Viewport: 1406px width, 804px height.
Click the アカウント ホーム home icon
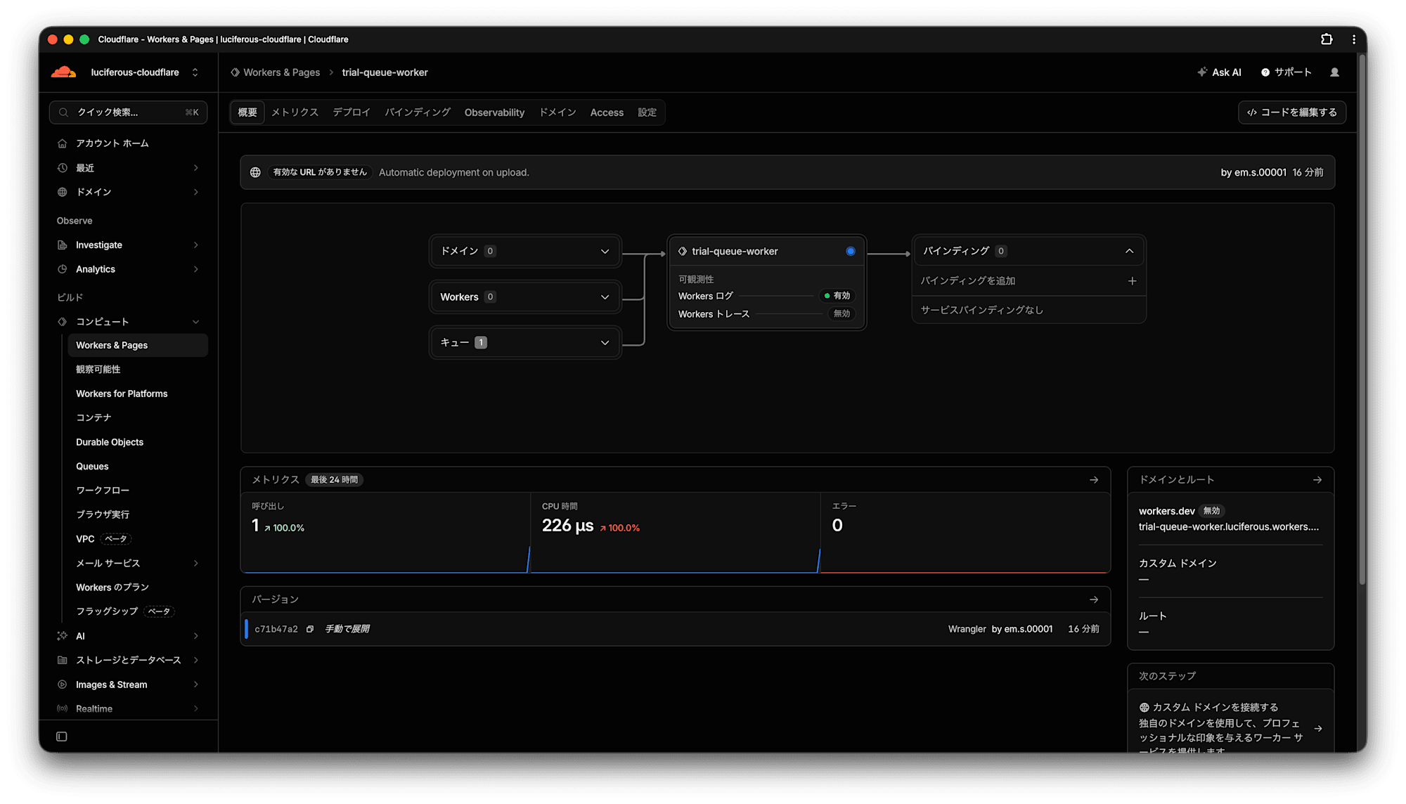point(63,143)
